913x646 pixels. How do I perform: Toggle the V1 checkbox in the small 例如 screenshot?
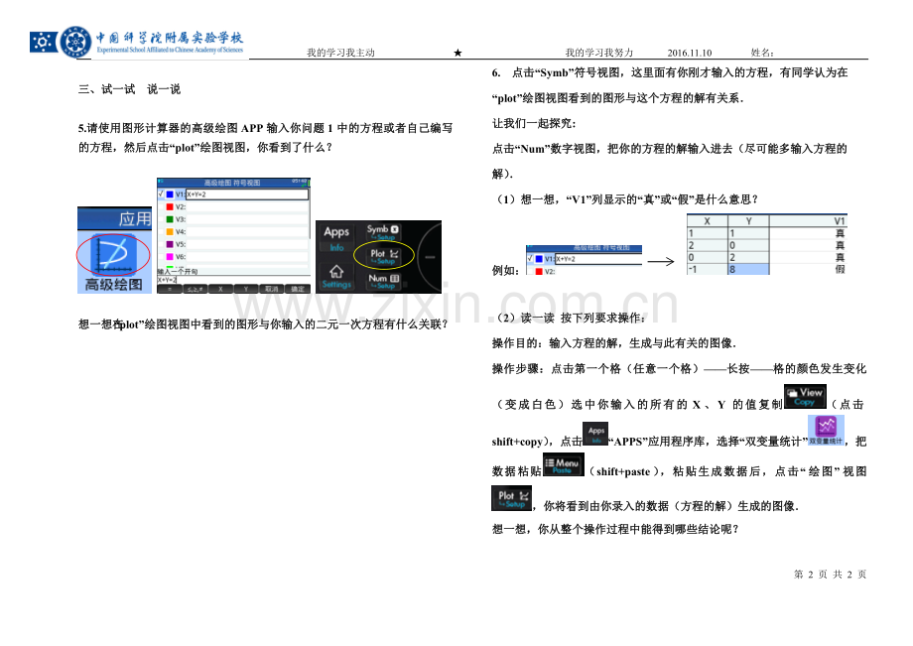pos(530,258)
